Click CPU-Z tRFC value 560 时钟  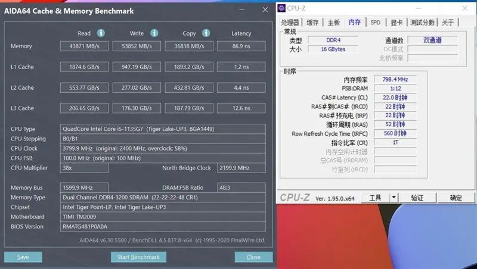[x=395, y=133]
